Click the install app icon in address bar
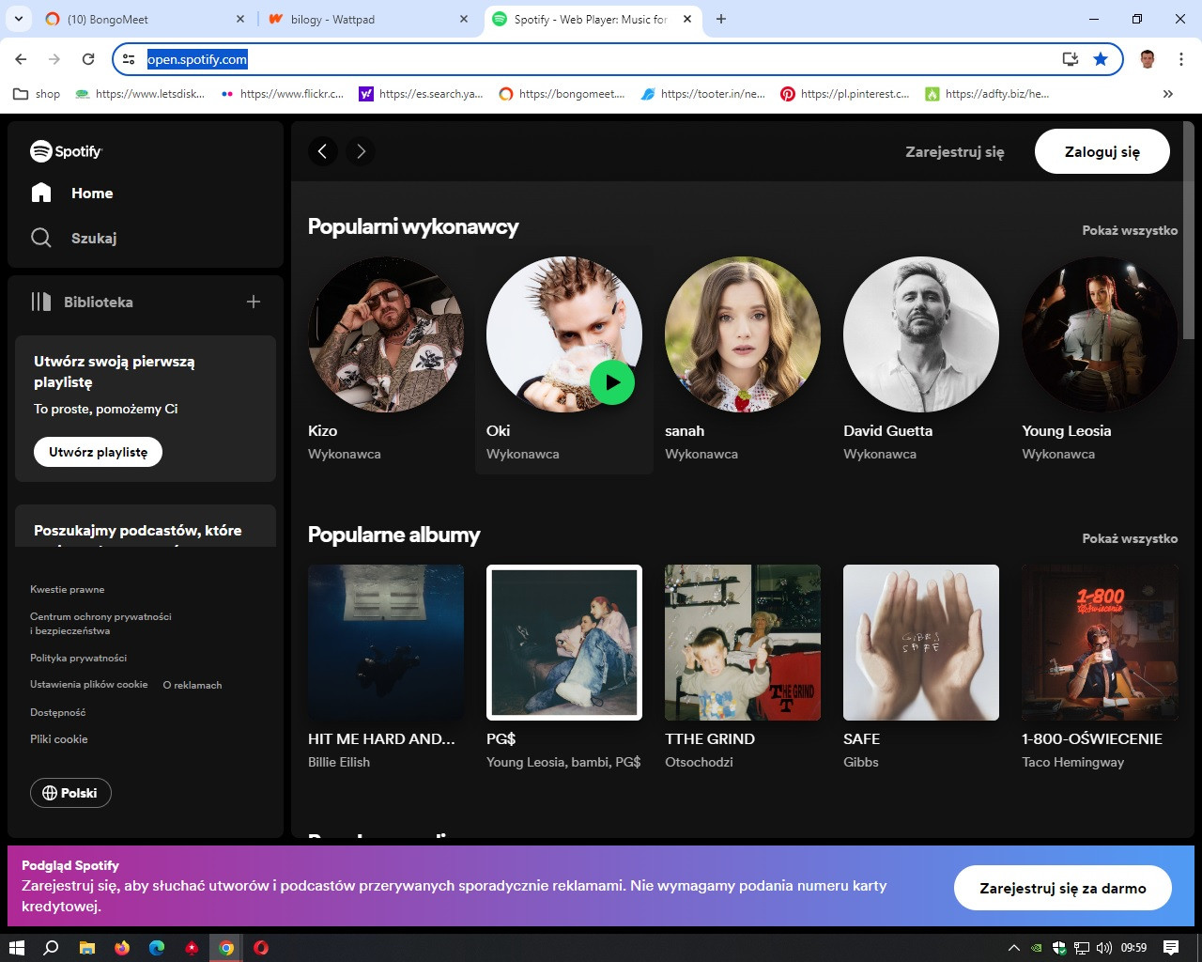The image size is (1202, 962). (x=1070, y=59)
